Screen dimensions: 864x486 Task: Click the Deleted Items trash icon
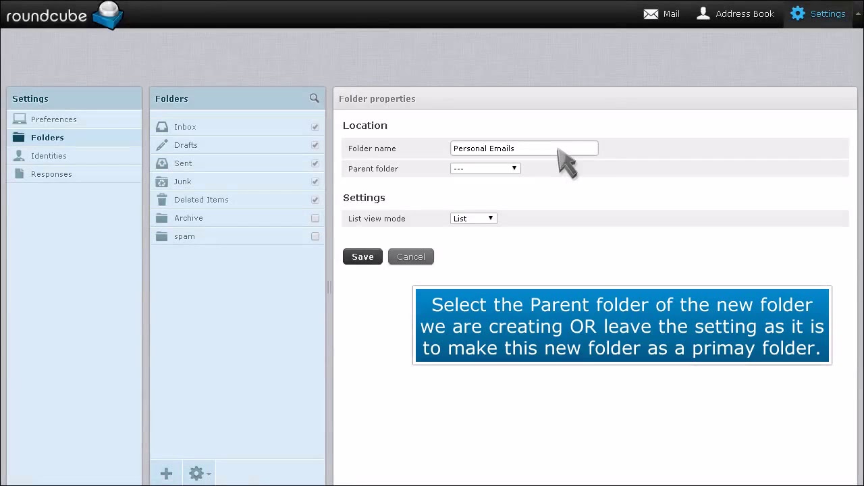click(162, 200)
